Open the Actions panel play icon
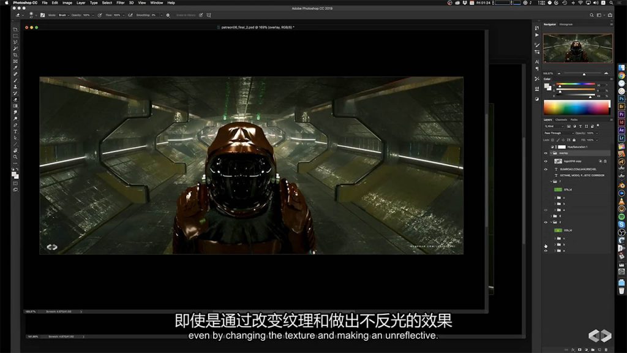627x353 pixels. click(x=536, y=35)
